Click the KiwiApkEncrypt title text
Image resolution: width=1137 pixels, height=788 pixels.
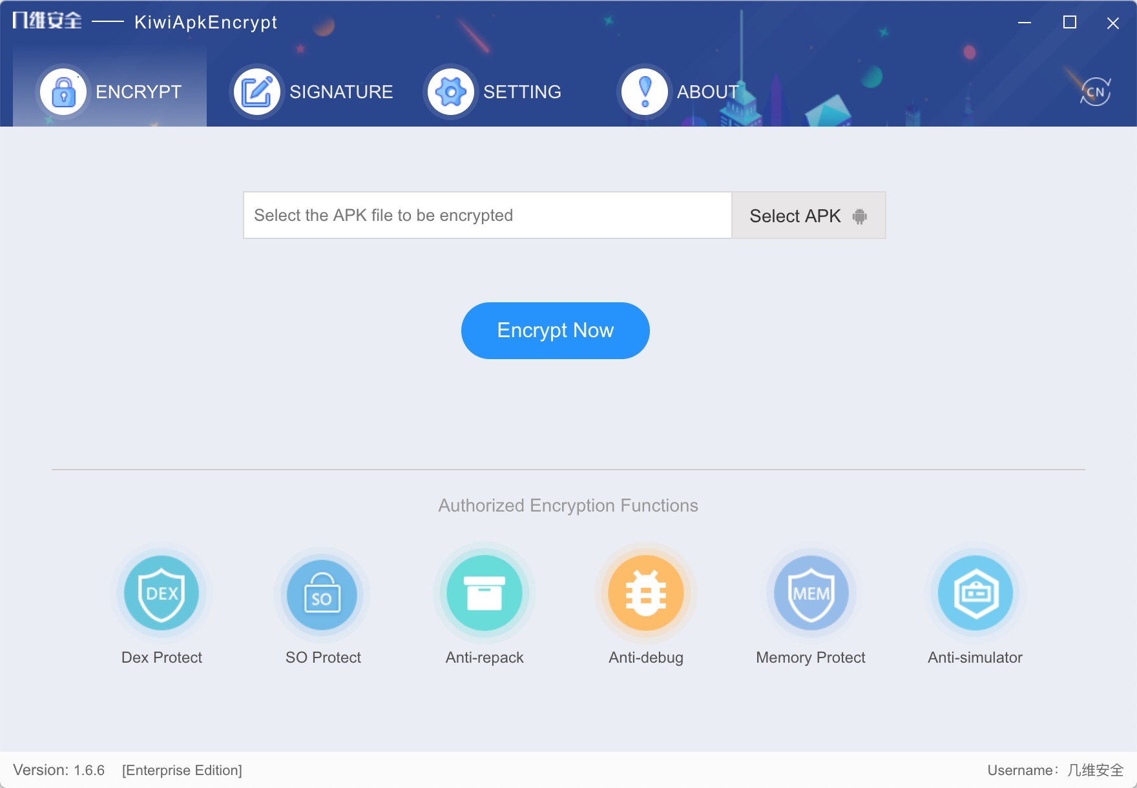click(206, 23)
